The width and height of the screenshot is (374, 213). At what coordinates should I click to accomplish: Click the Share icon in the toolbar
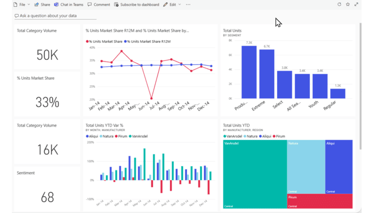(42, 5)
